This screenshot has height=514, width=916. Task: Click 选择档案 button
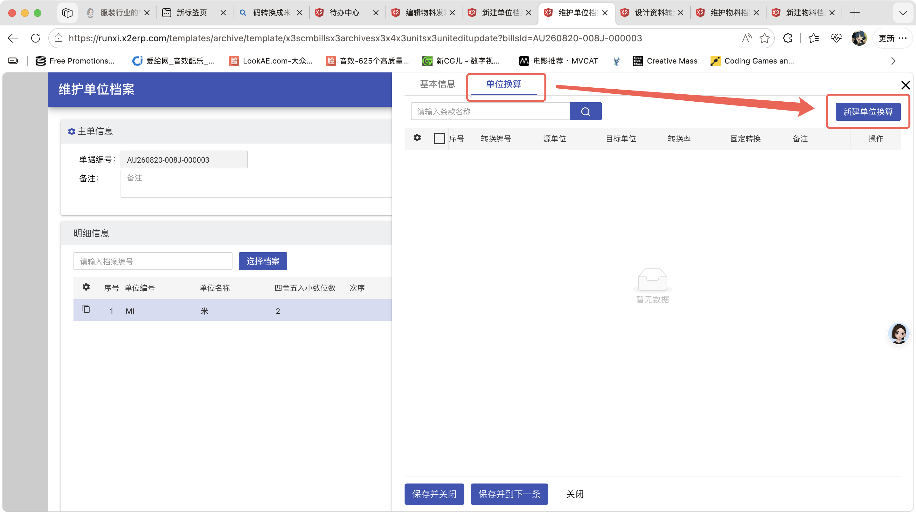(x=263, y=261)
